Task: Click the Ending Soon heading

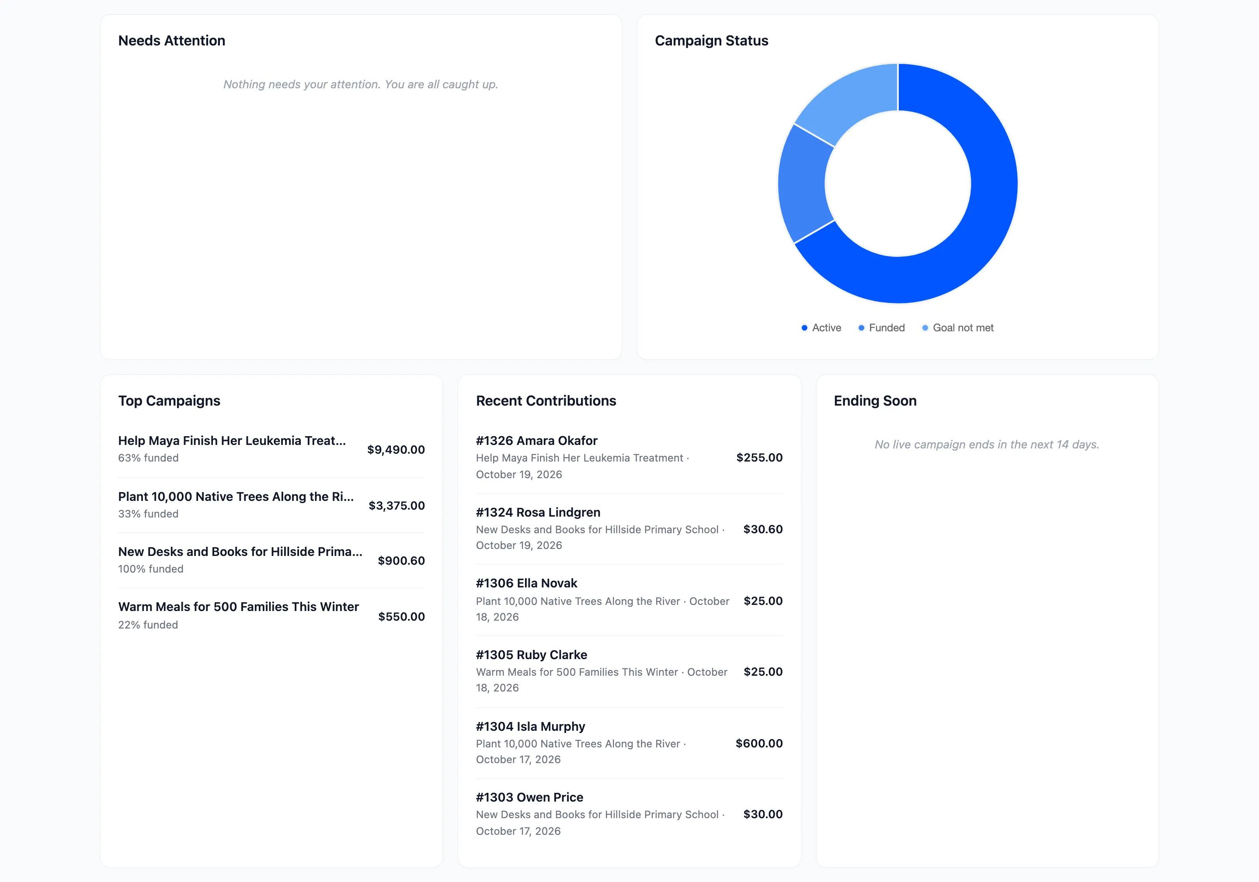Action: (875, 401)
